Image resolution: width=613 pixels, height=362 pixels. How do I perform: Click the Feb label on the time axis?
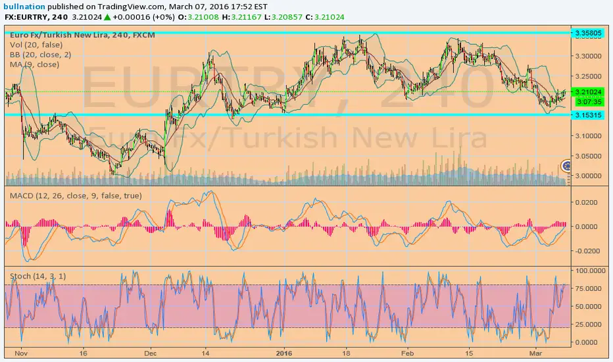pyautogui.click(x=407, y=353)
